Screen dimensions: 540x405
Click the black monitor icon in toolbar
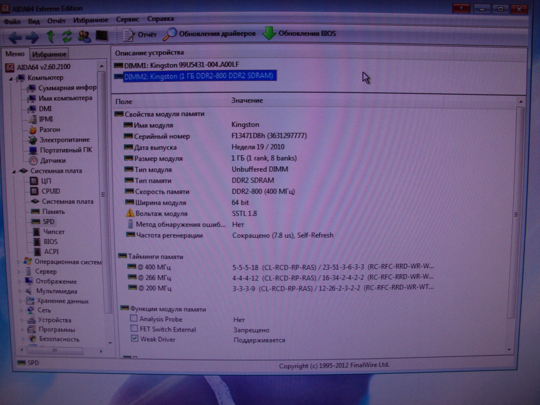[x=102, y=36]
